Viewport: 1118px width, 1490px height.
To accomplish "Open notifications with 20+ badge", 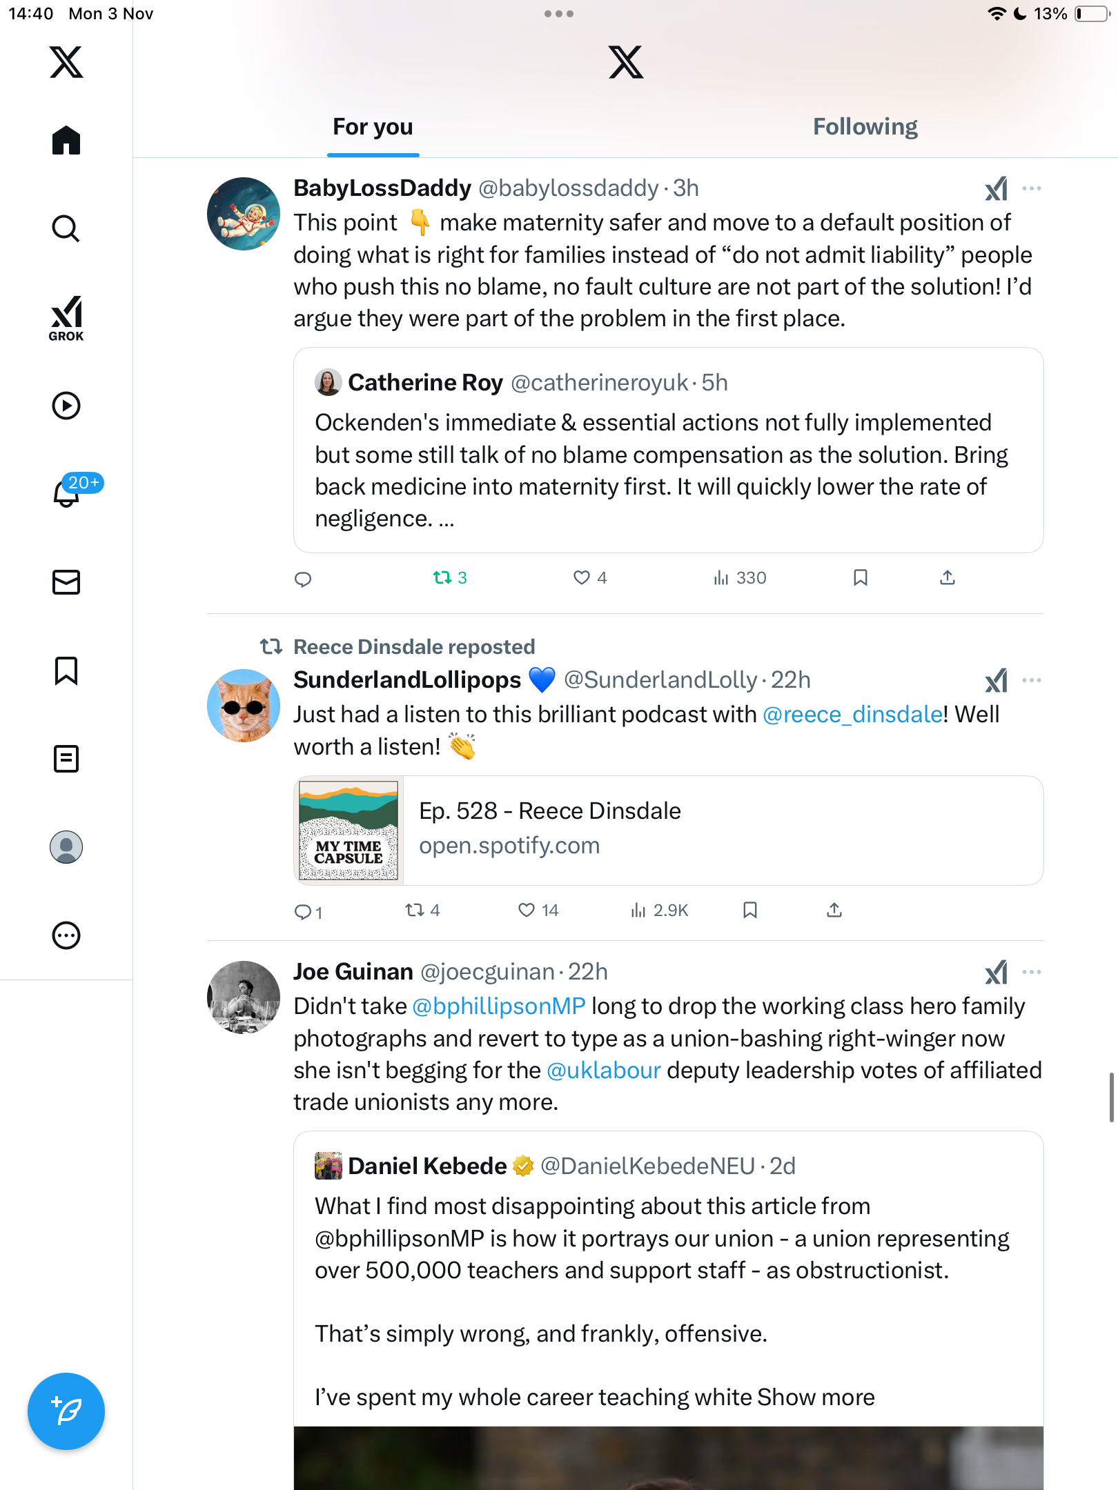I will (66, 493).
